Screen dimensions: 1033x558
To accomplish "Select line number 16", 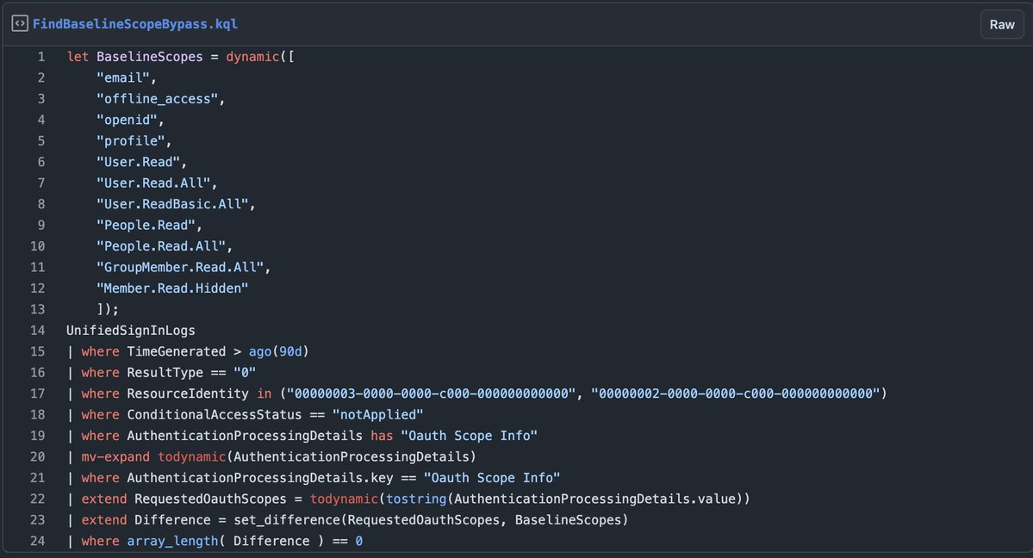I will click(x=38, y=373).
